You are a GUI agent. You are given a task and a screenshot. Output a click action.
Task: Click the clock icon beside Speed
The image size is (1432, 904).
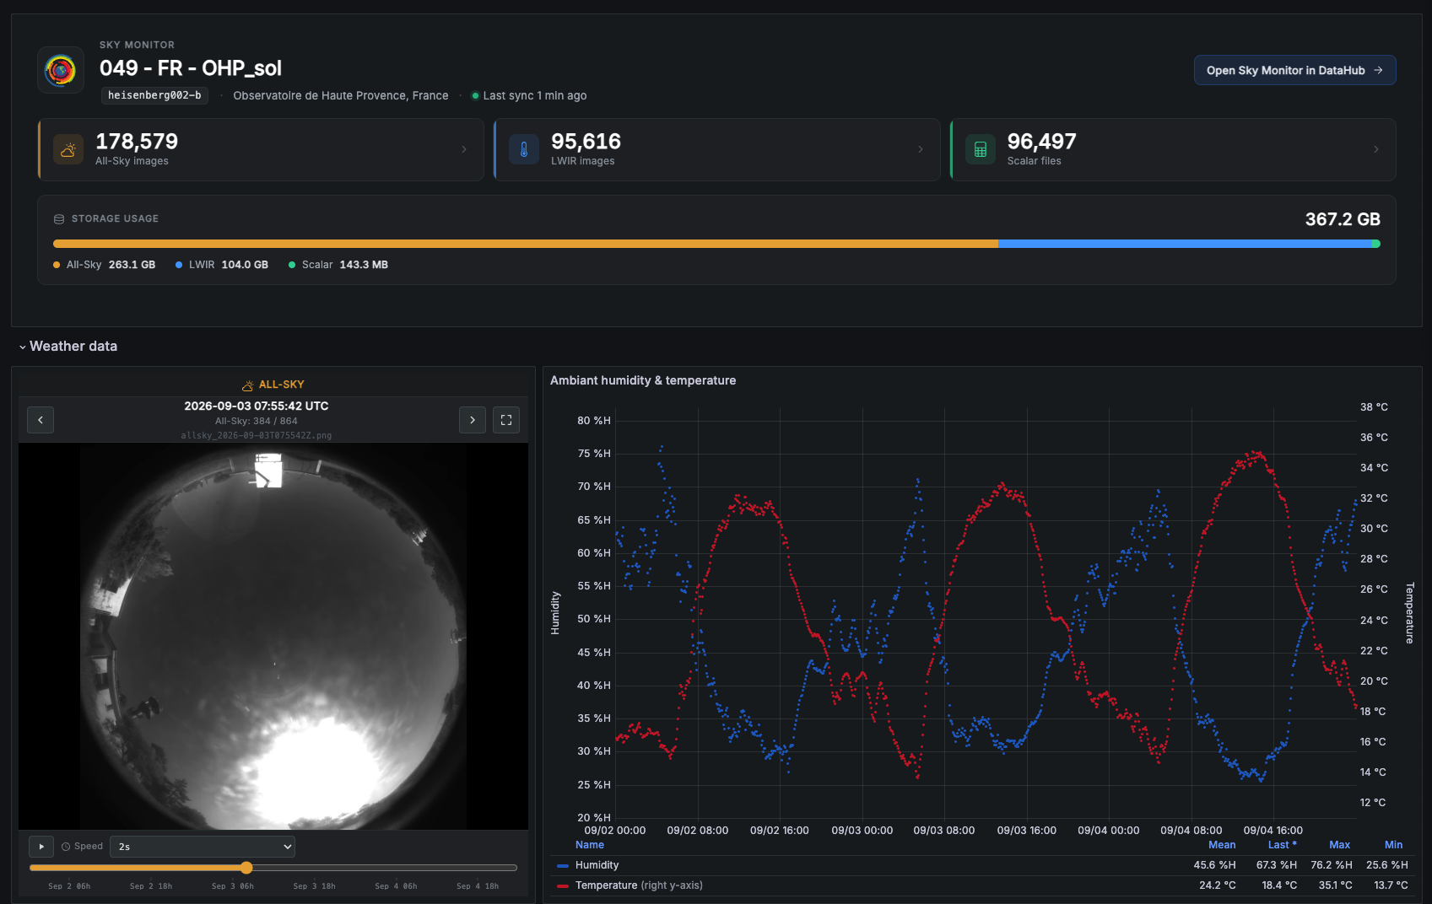tap(66, 847)
